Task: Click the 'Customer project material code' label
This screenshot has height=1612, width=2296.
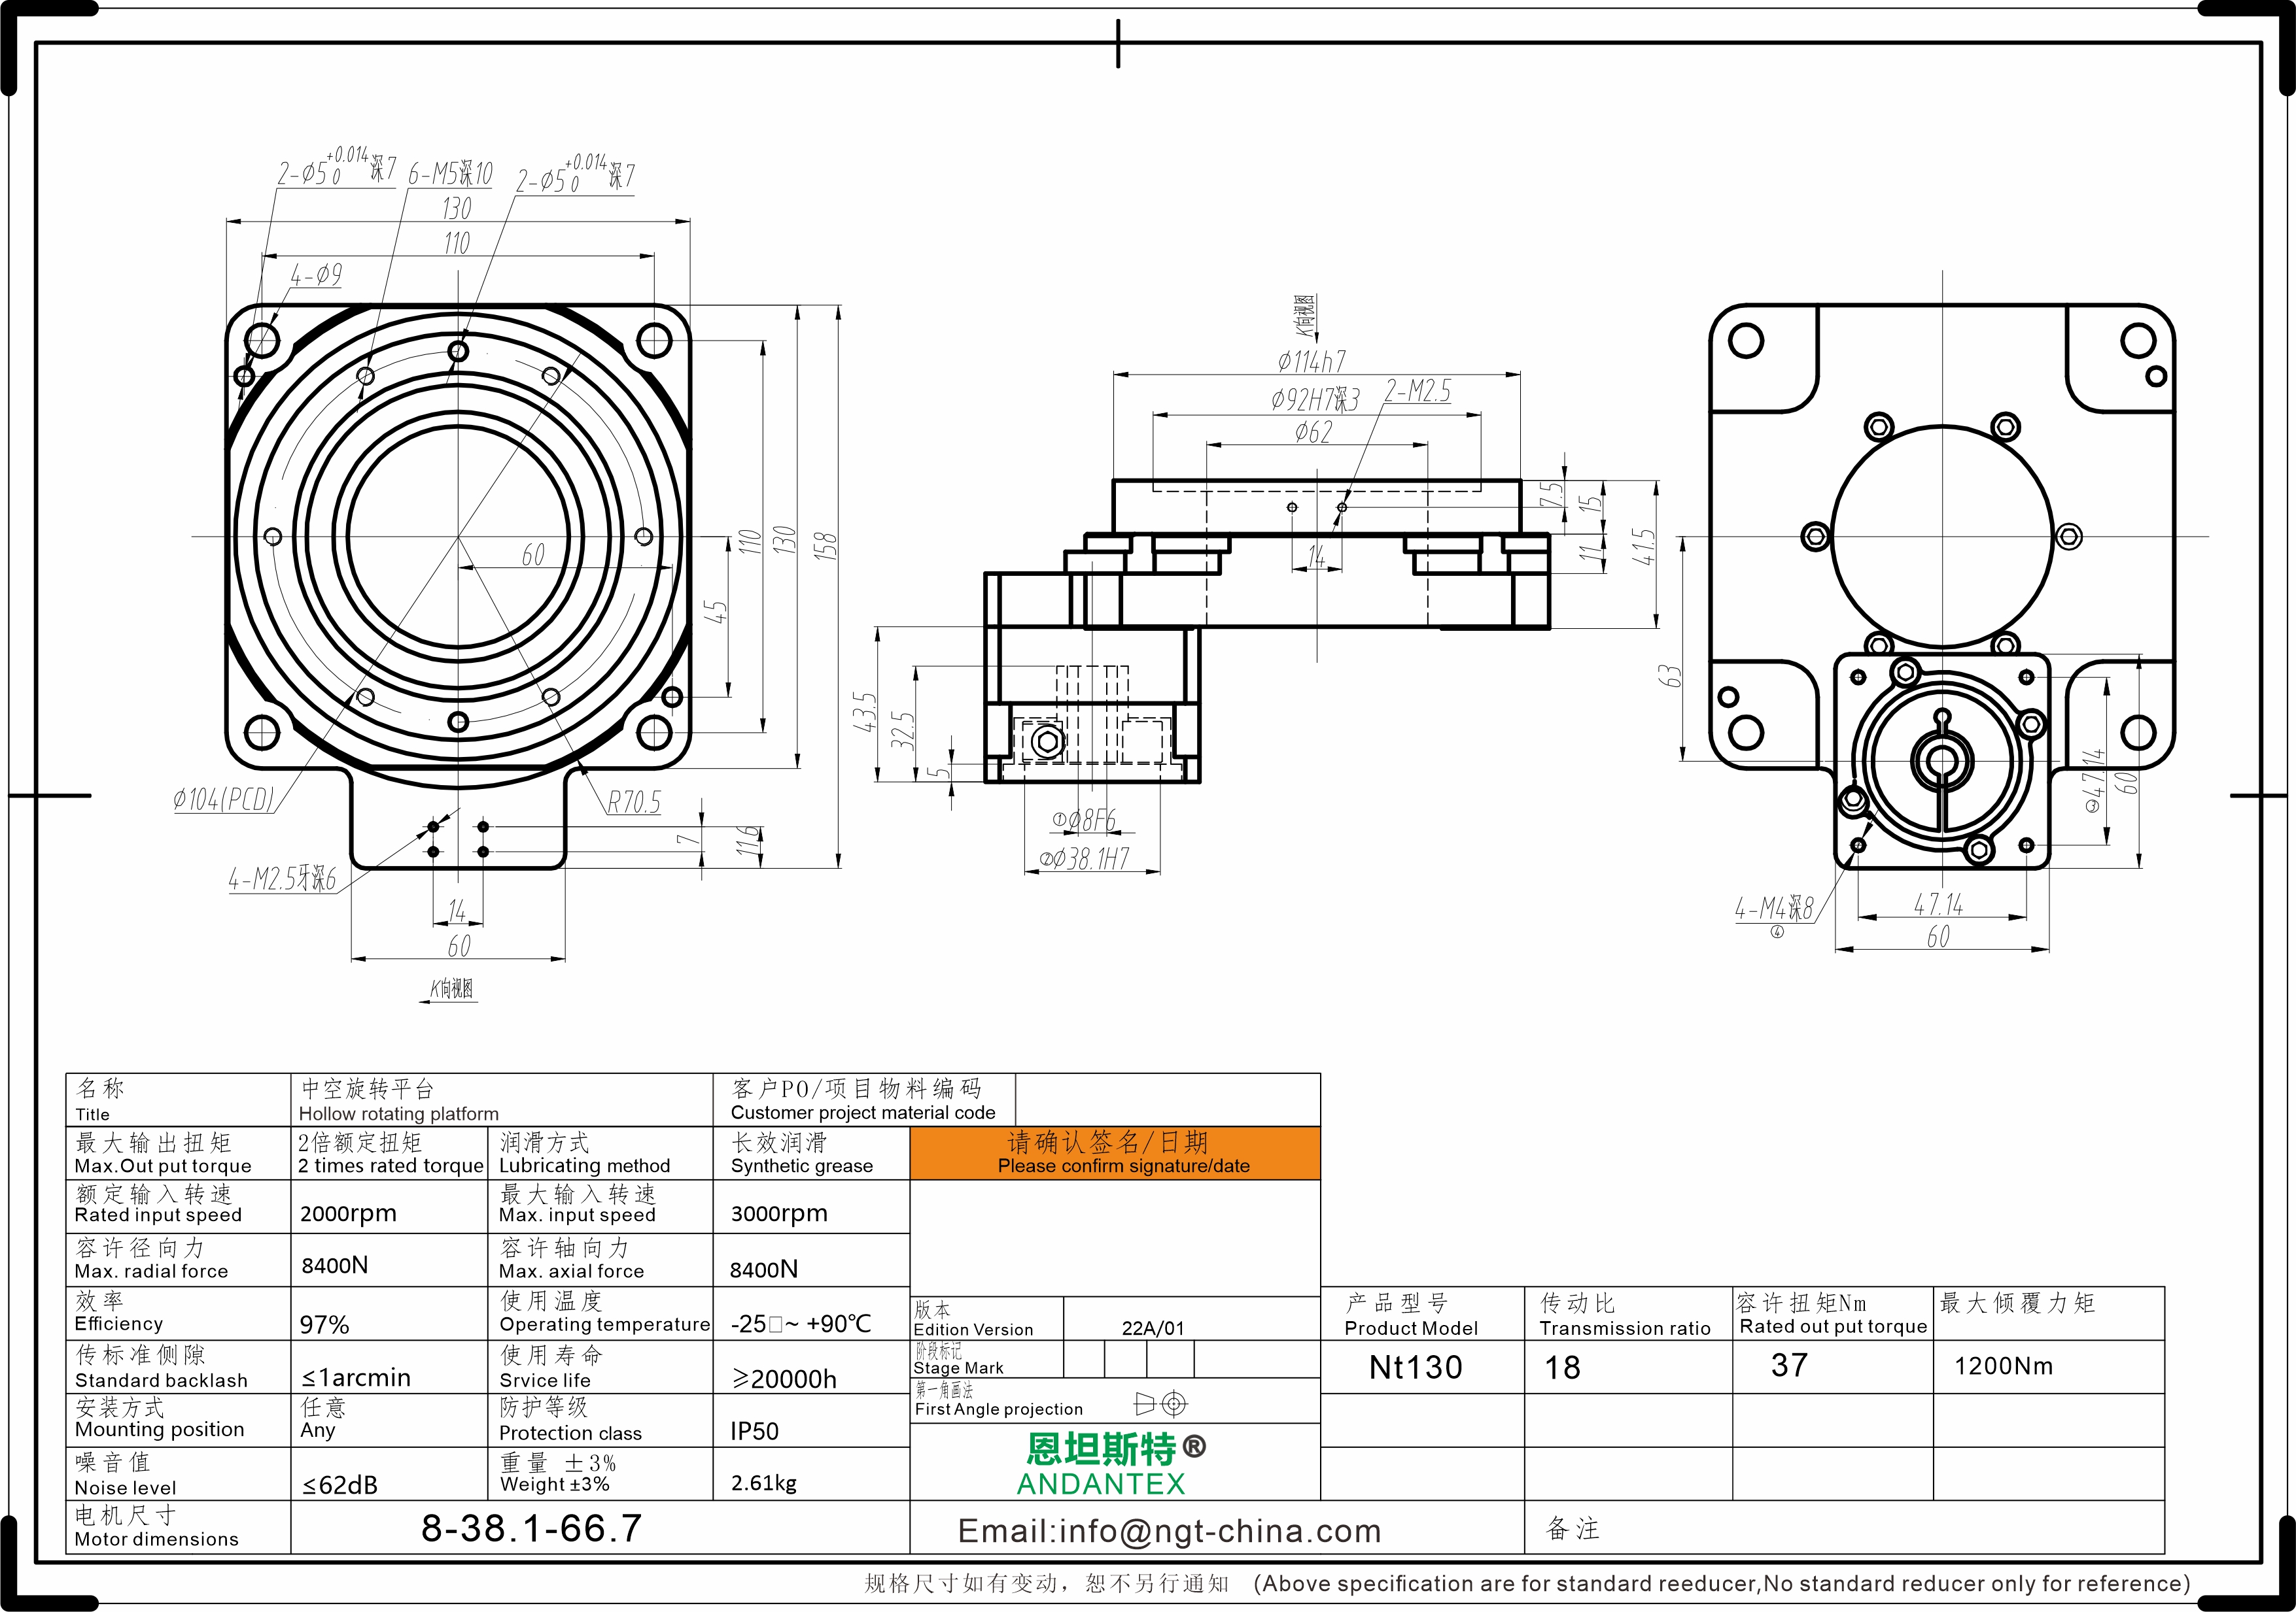Action: point(863,1113)
